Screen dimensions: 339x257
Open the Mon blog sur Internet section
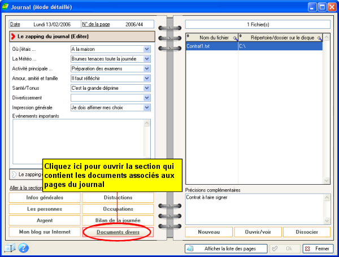45,232
